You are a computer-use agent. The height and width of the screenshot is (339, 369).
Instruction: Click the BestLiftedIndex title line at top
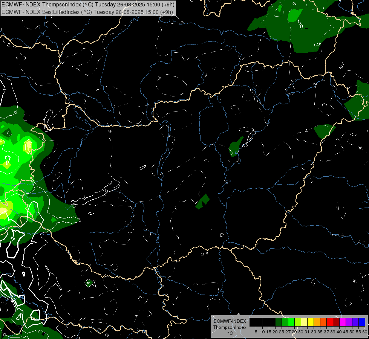tap(87, 12)
